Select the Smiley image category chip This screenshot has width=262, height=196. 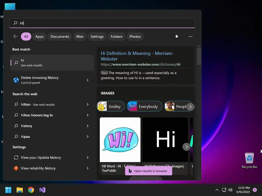pyautogui.click(x=111, y=106)
